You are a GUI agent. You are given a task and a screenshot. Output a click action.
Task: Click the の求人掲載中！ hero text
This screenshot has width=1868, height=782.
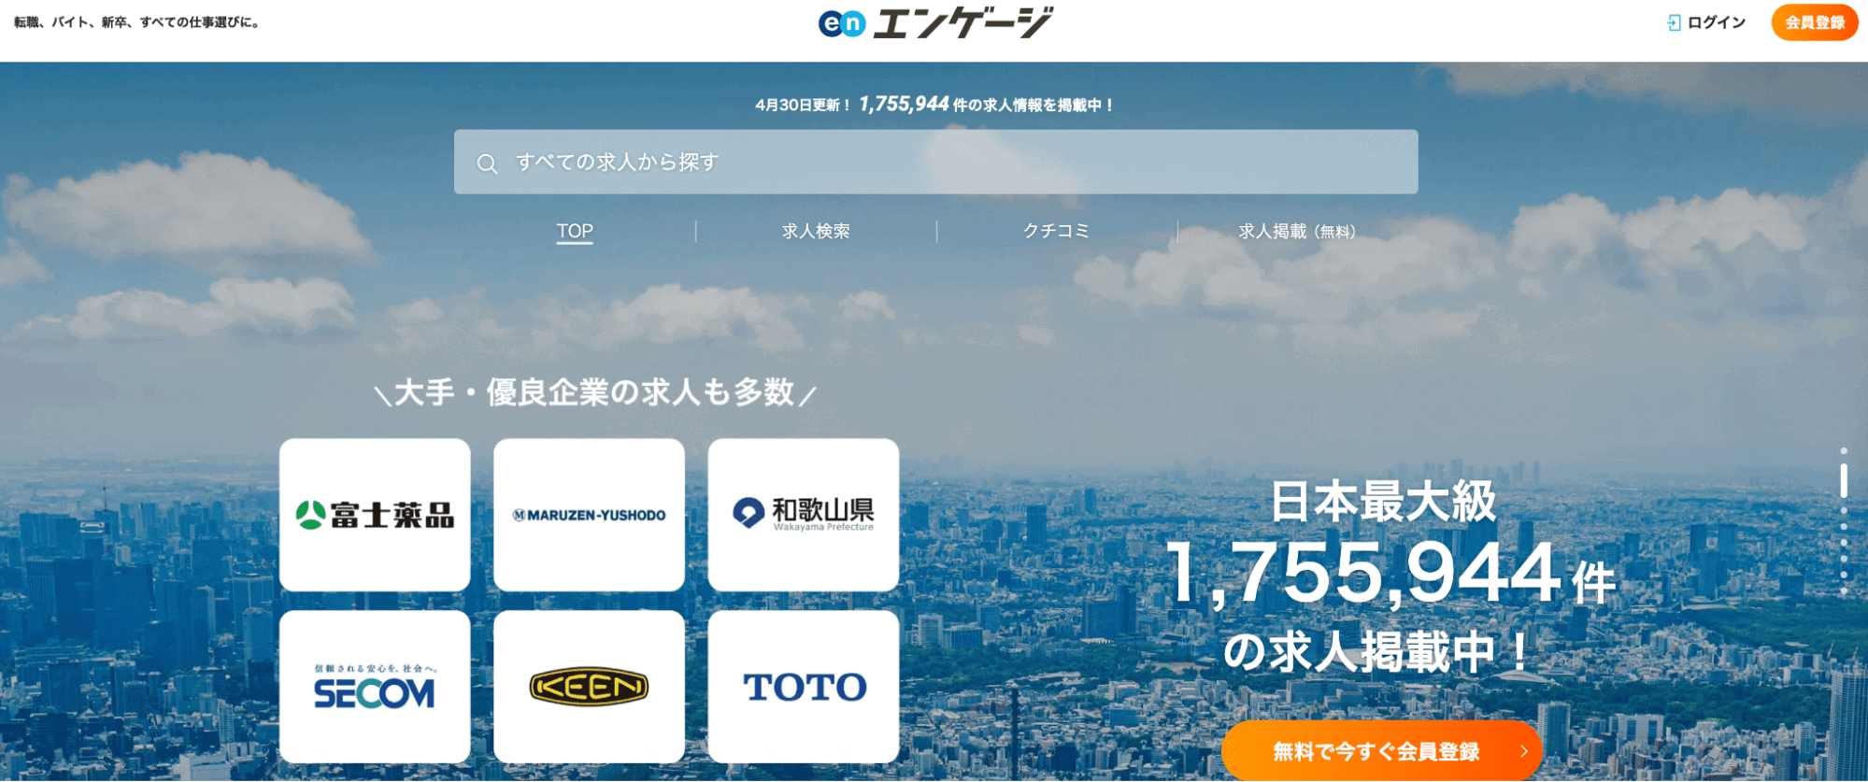tap(1377, 651)
